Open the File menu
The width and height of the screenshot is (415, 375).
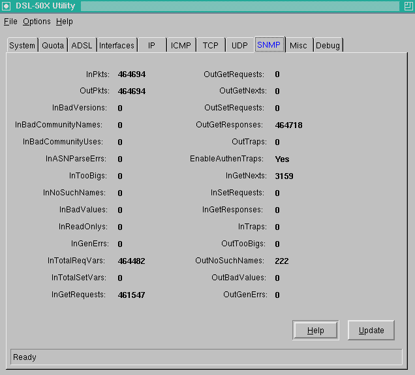(x=10, y=22)
